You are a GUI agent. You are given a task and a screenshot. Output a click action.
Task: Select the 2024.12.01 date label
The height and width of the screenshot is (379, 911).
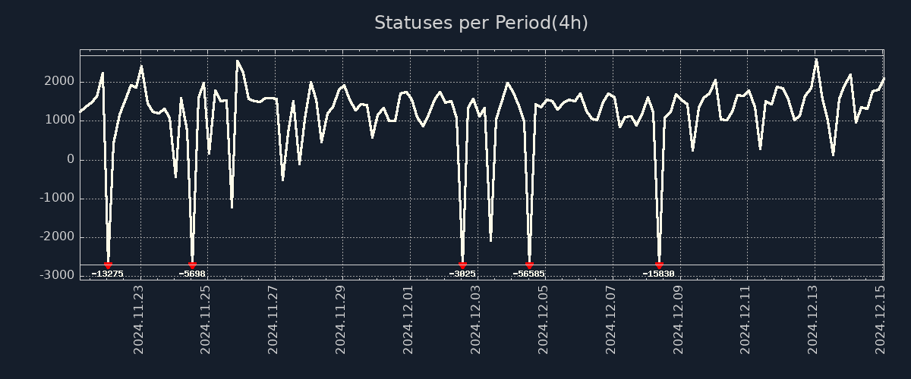[408, 319]
